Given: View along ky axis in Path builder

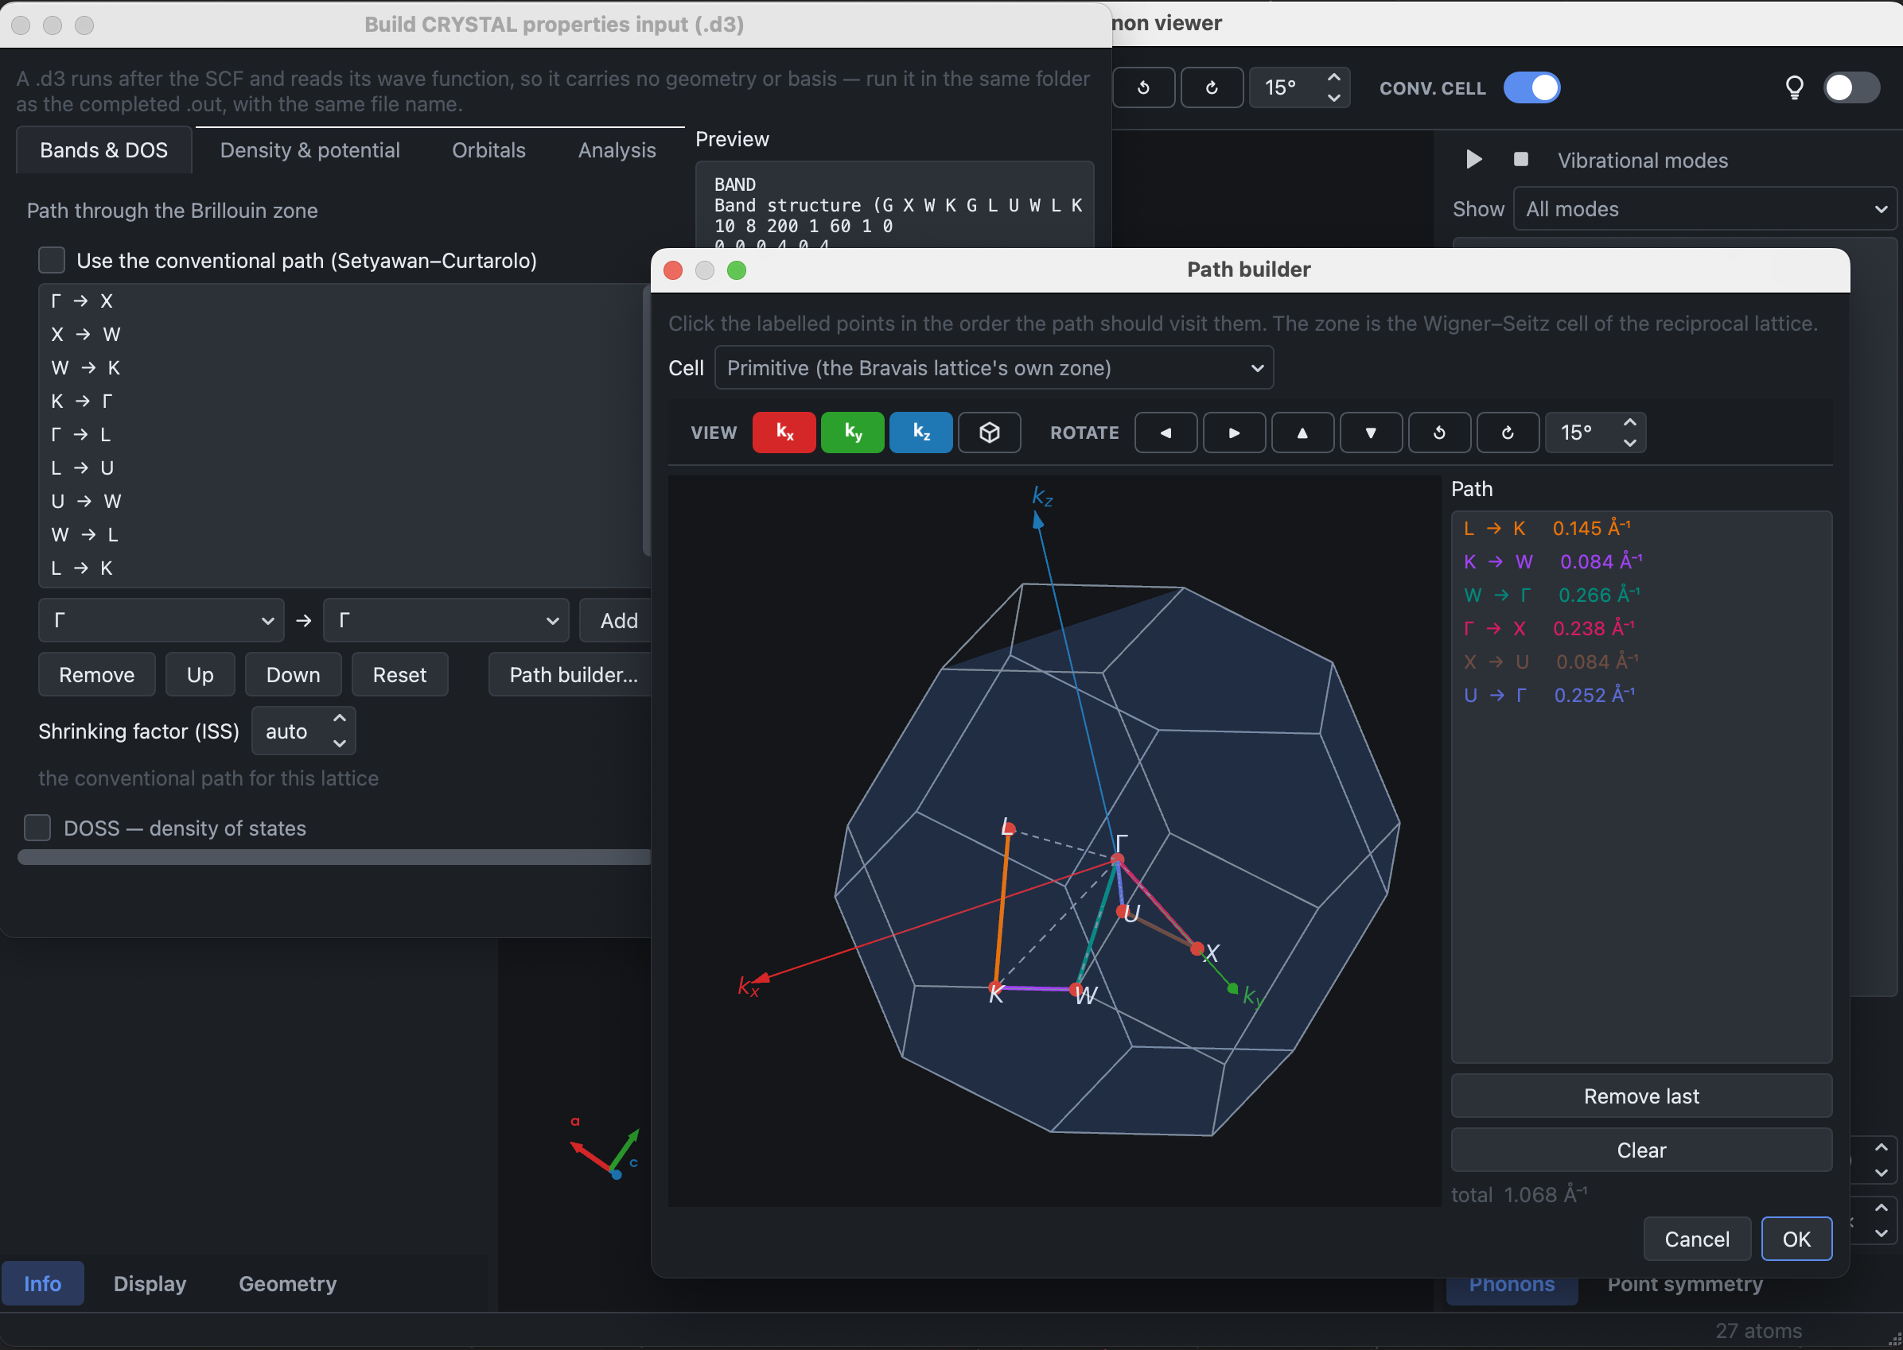Looking at the screenshot, I should click(853, 433).
